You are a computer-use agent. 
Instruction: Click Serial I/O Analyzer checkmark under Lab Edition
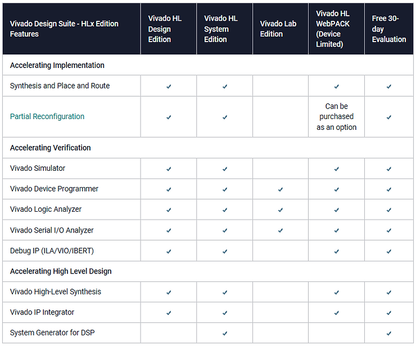(x=281, y=230)
